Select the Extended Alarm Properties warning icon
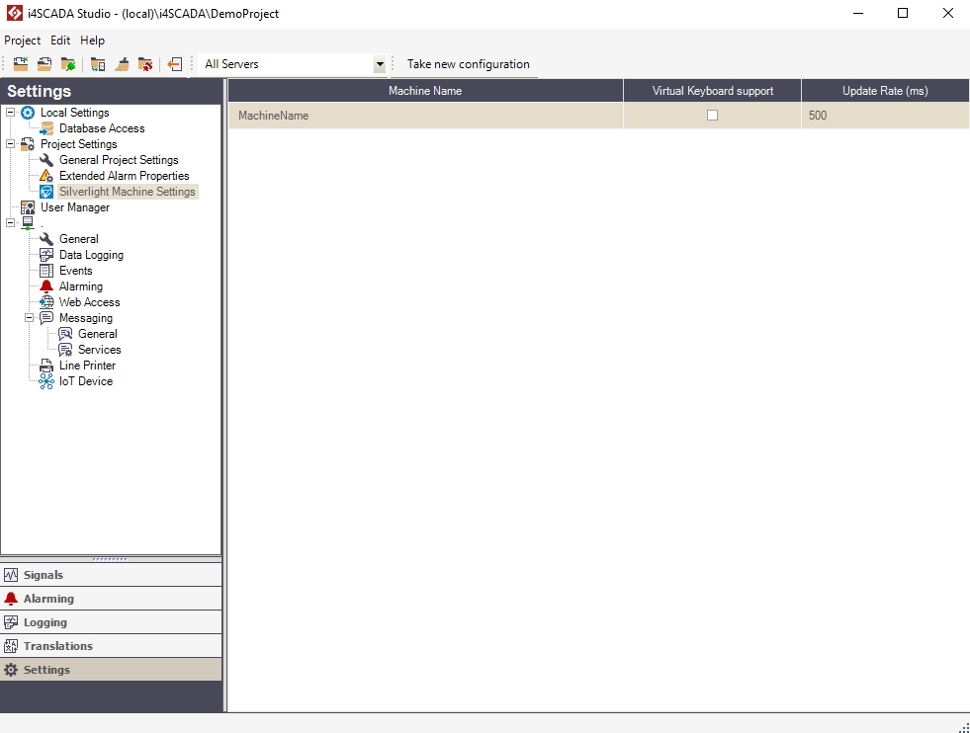 click(46, 176)
